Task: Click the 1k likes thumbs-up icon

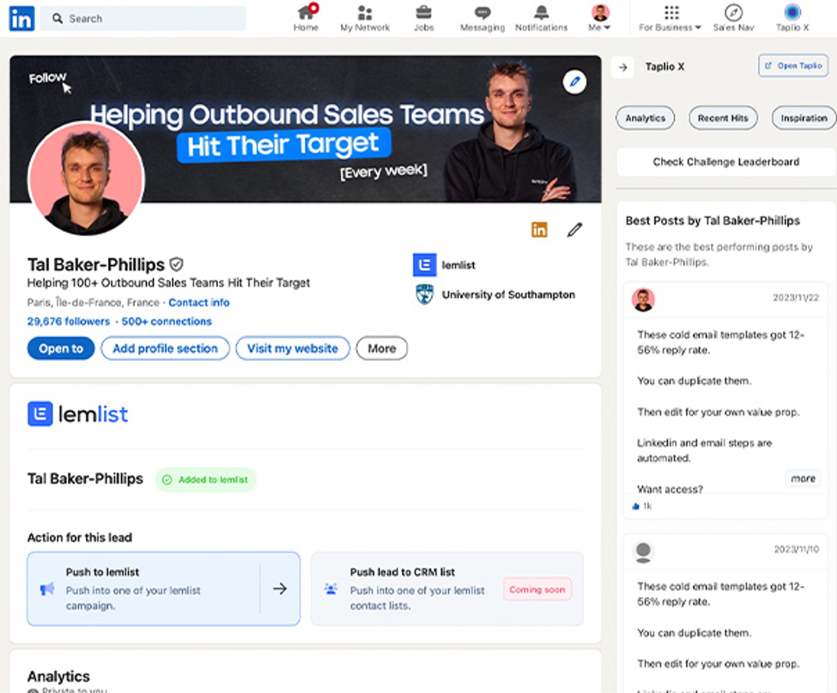Action: 636,506
